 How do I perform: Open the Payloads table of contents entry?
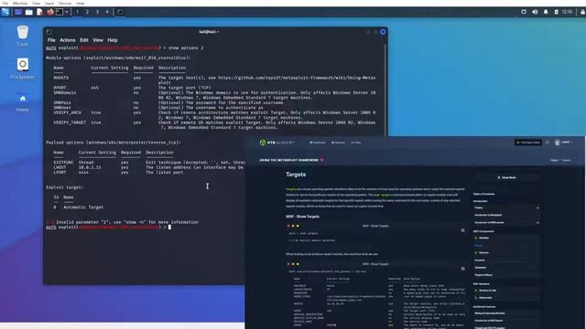pos(483,252)
